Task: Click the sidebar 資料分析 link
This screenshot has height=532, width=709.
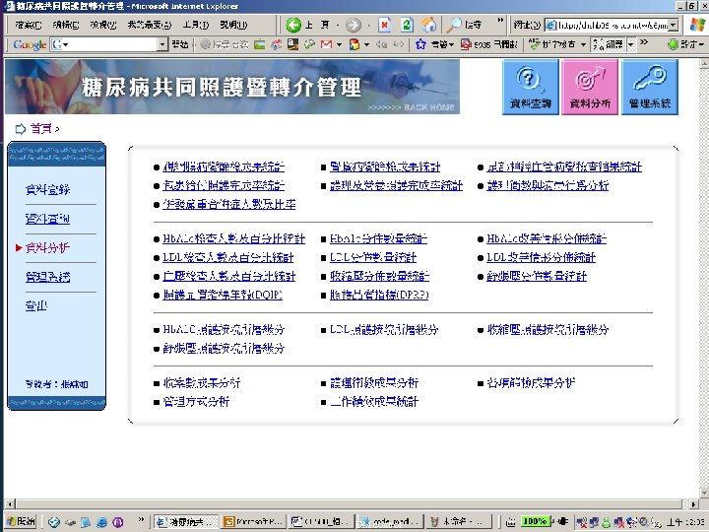Action: [47, 248]
